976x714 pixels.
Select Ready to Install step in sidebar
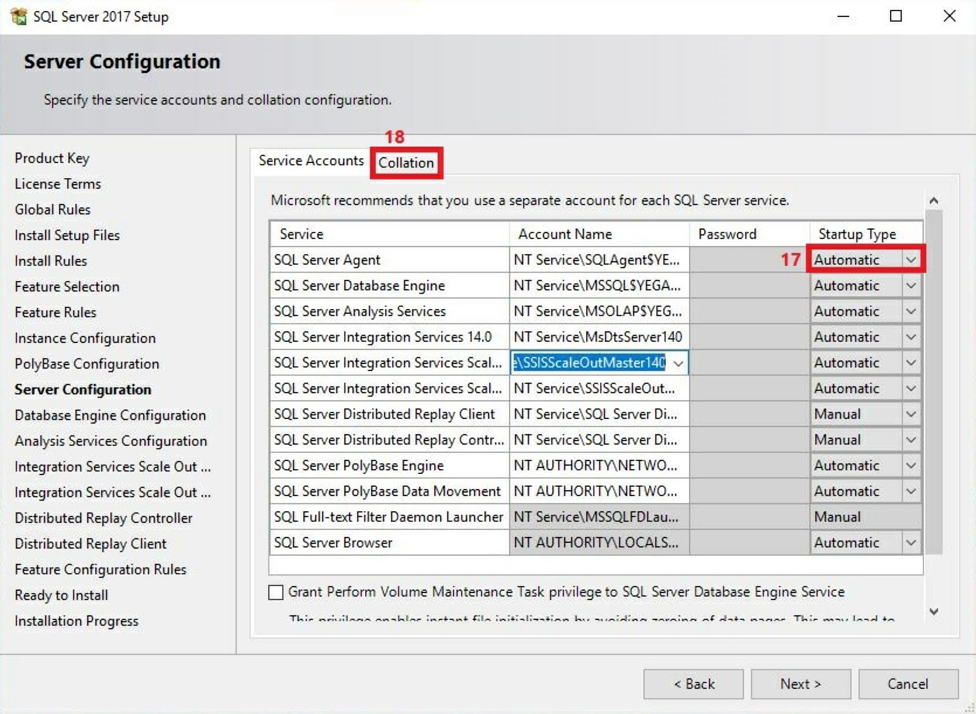tap(61, 595)
